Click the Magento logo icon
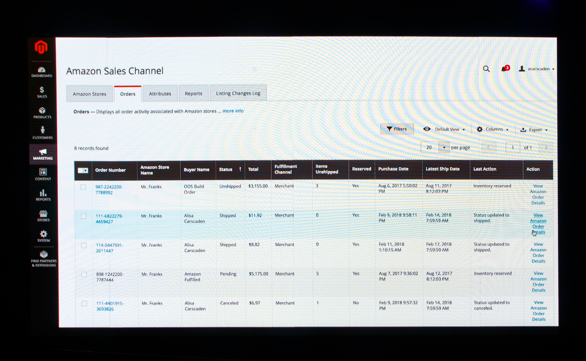Screen dimensions: 586x361 [x=41, y=47]
